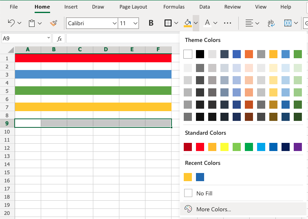Click the Font Color icon
The width and height of the screenshot is (308, 219).
pos(207,23)
